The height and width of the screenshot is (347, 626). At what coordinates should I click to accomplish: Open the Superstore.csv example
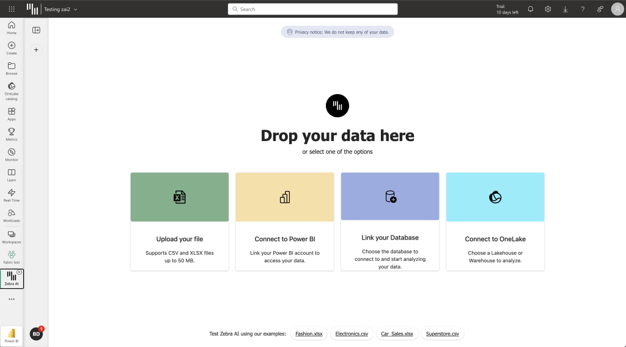(x=443, y=334)
